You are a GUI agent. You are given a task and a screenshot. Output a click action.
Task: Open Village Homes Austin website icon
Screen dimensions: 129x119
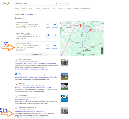click(x=48, y=46)
